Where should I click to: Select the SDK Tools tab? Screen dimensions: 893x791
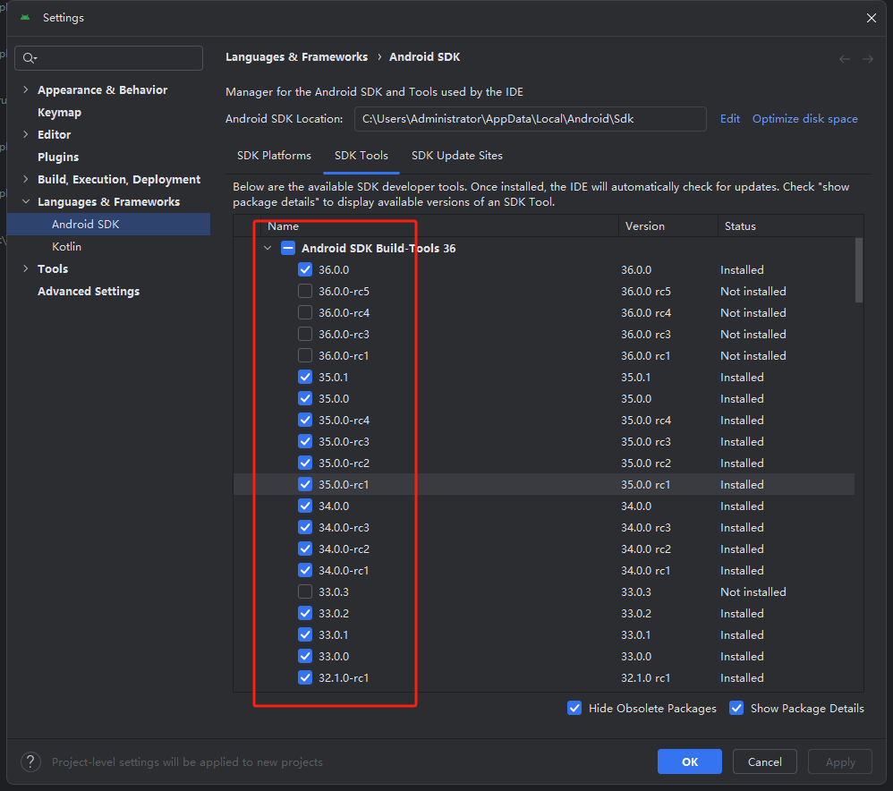361,156
